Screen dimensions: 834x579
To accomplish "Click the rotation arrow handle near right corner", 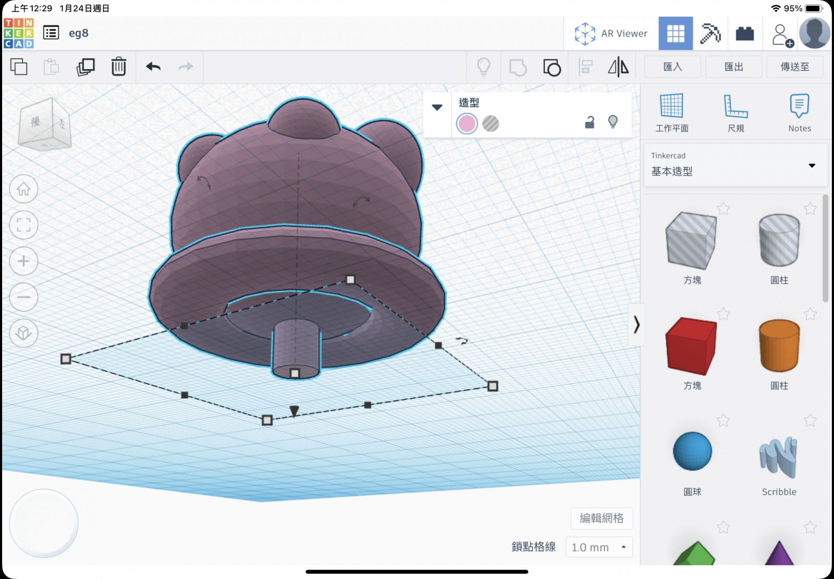I will click(x=462, y=341).
